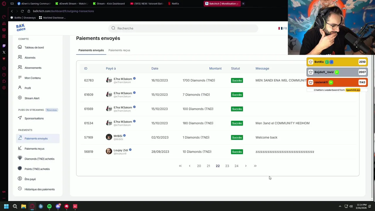
Task: Switch to Kick Dashboard browser tab
Action: [110, 4]
